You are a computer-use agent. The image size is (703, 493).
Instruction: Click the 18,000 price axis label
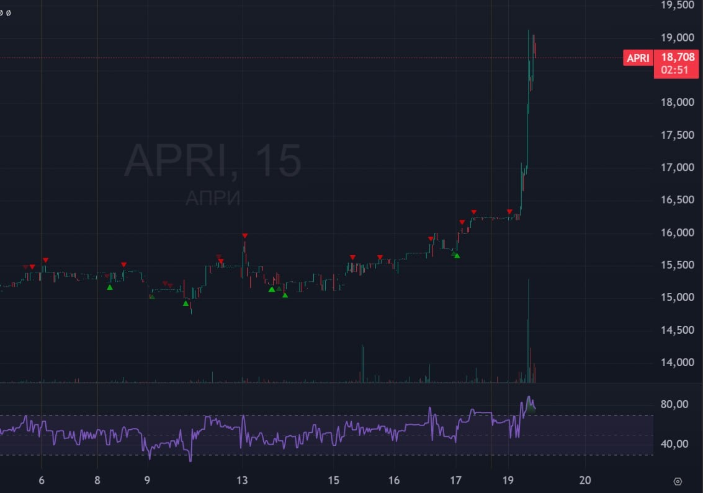tap(678, 102)
